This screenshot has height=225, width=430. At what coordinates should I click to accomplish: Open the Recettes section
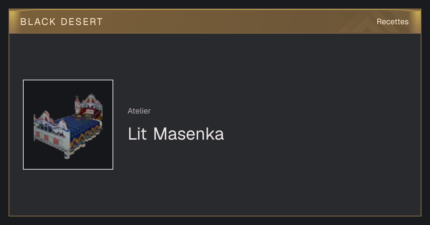(x=392, y=22)
